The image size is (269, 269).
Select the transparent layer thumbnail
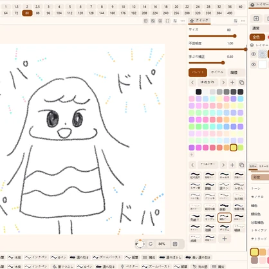pyautogui.click(x=263, y=54)
